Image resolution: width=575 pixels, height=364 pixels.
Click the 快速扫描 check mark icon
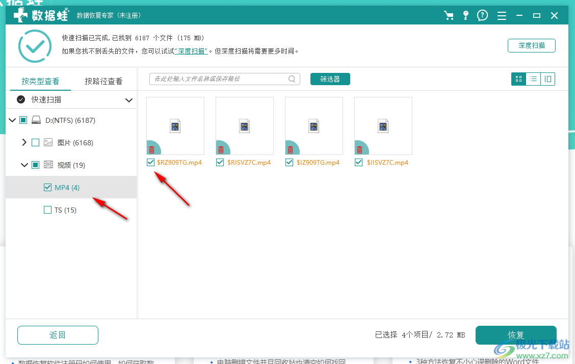tap(21, 100)
